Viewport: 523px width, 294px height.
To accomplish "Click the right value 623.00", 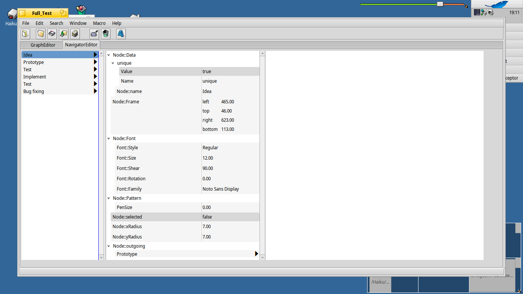I will pos(227,120).
